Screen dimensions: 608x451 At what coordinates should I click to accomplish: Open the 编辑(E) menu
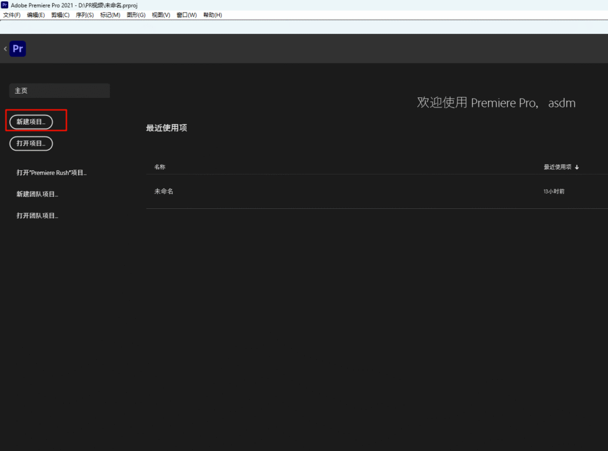point(36,15)
